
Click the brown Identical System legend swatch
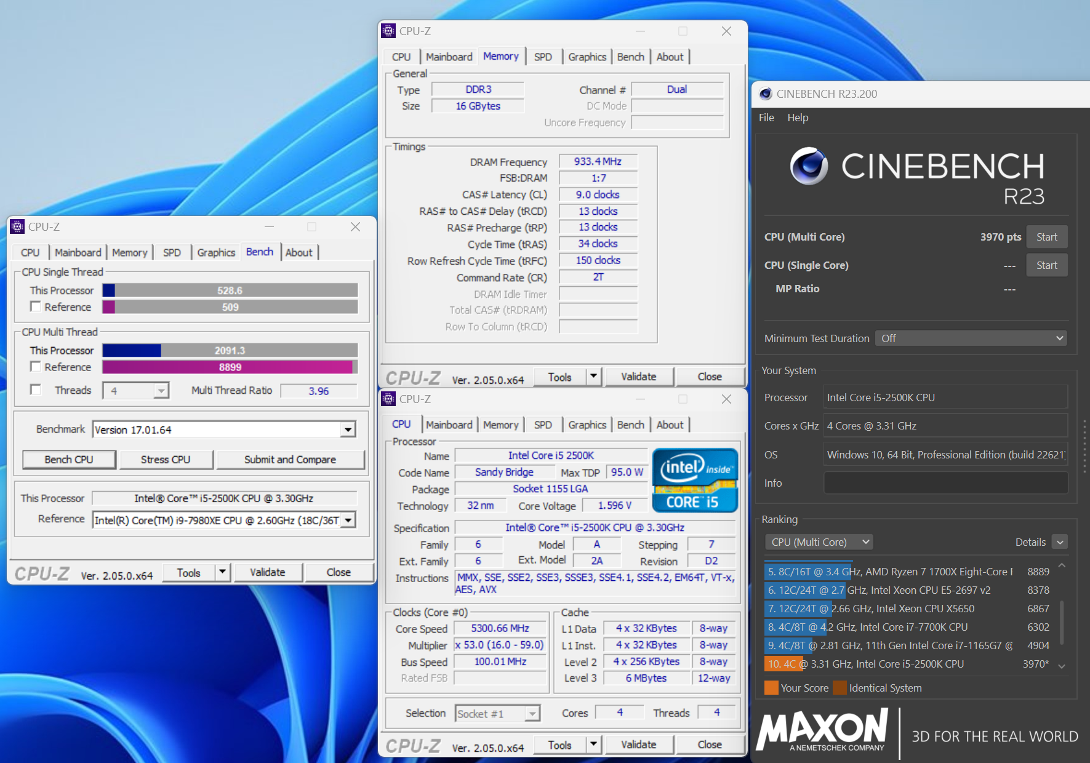(840, 687)
